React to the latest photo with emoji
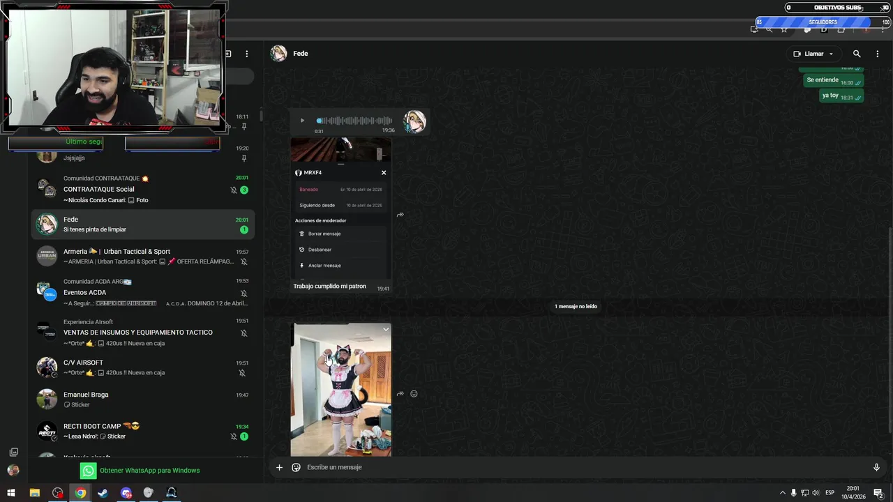This screenshot has width=893, height=502. [x=414, y=394]
